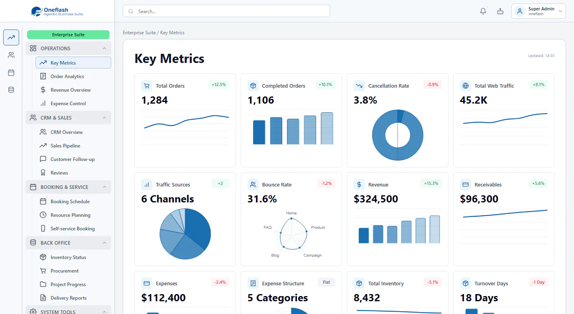Click the Revenue dollar icon
This screenshot has height=314, width=574.
[x=359, y=184]
